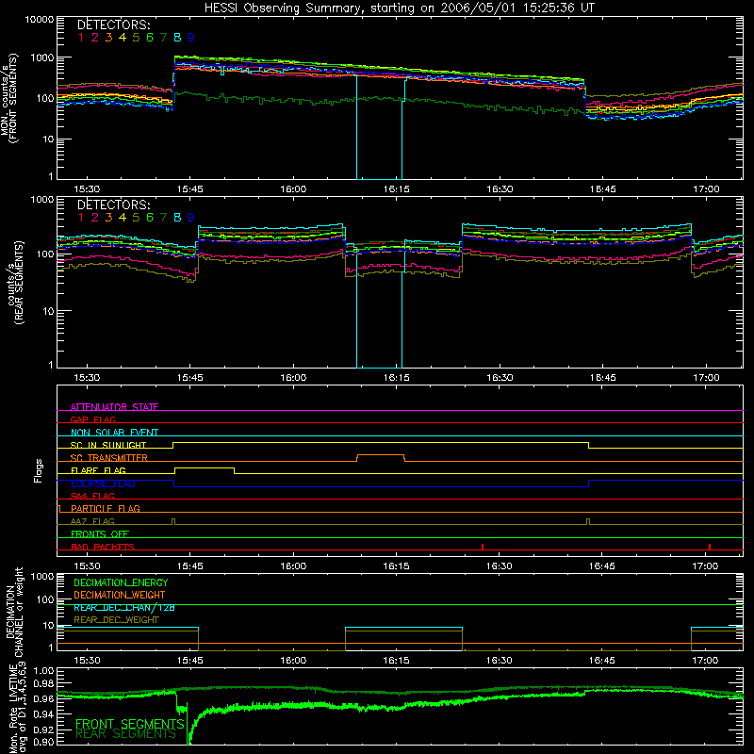Screen dimensions: 754x754
Task: Click the DECIMATION_ENERGY legend label
Action: [x=121, y=582]
